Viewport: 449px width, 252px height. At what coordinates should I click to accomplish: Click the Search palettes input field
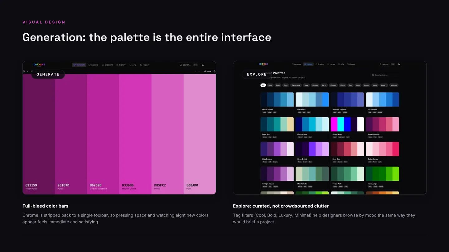coord(385,75)
